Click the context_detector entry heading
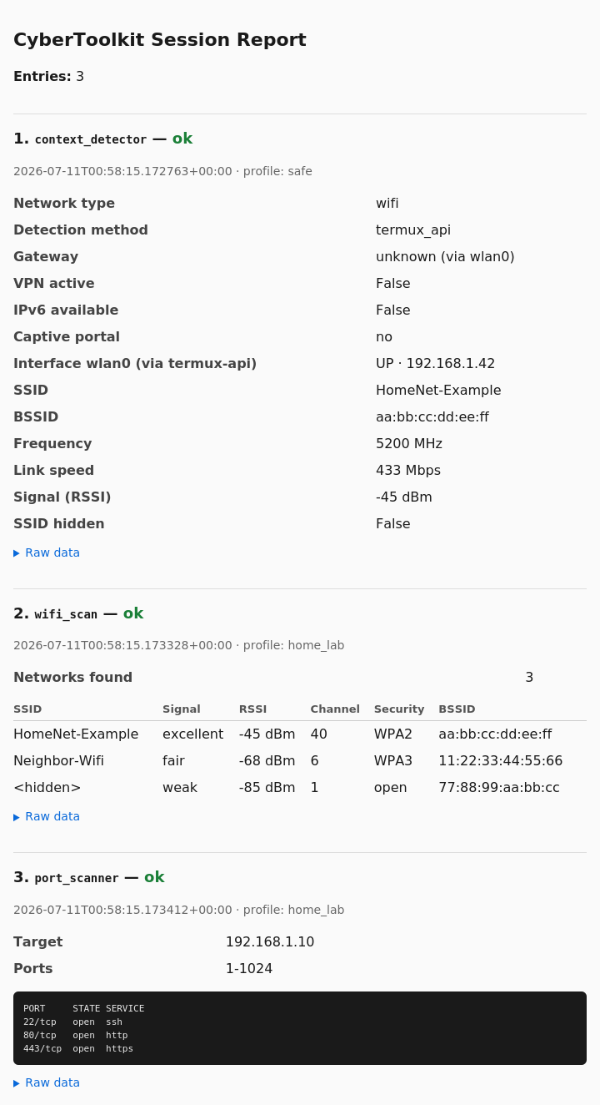This screenshot has width=600, height=1105. (x=102, y=139)
